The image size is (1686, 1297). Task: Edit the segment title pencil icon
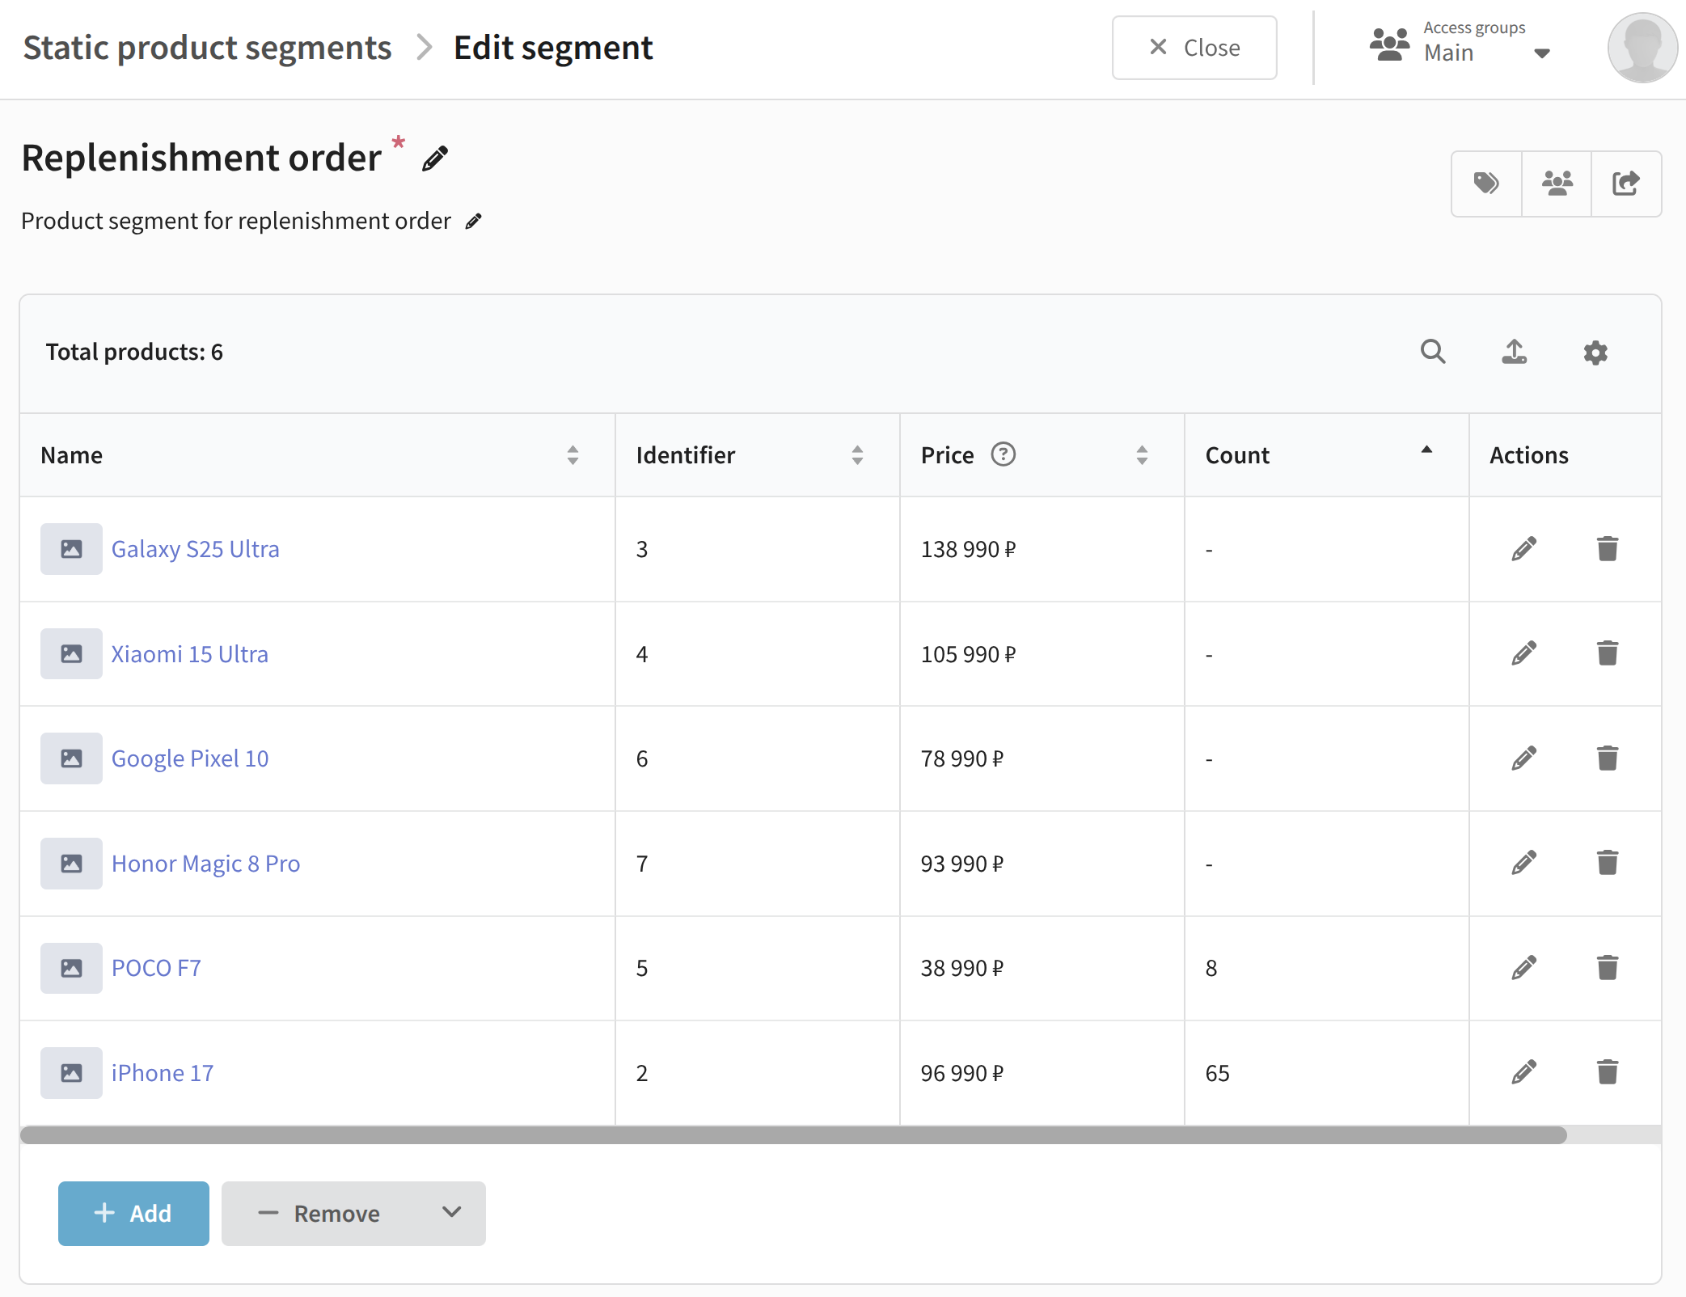click(x=435, y=158)
